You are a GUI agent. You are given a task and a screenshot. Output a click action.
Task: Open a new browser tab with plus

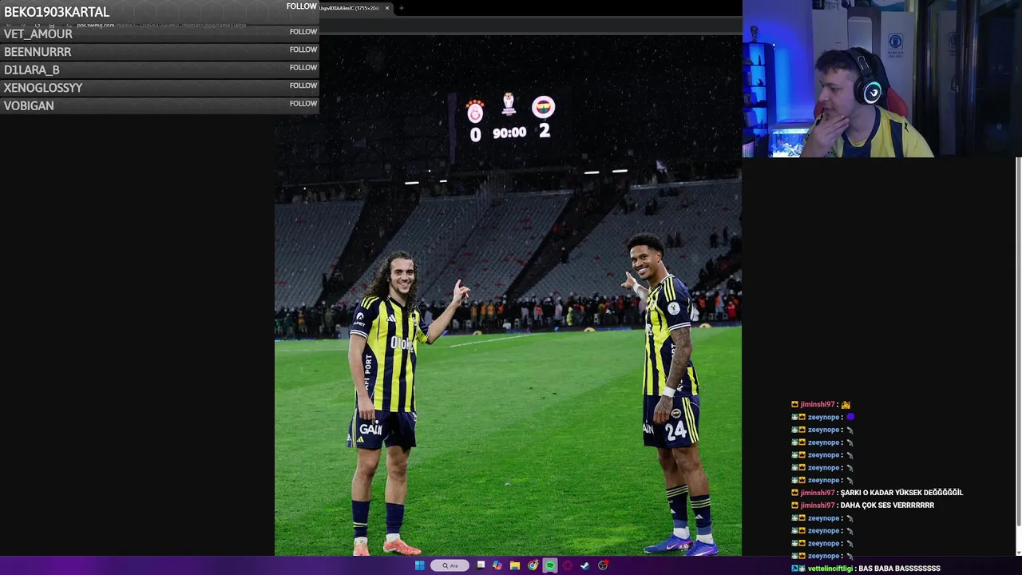(402, 8)
